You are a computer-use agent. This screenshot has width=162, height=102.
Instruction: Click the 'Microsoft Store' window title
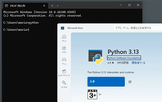click(75, 28)
